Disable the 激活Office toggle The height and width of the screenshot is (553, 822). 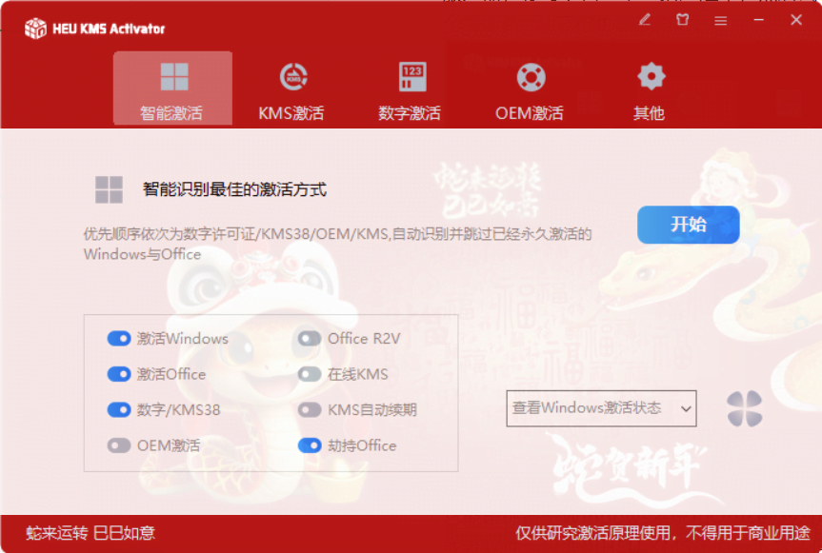tap(119, 374)
